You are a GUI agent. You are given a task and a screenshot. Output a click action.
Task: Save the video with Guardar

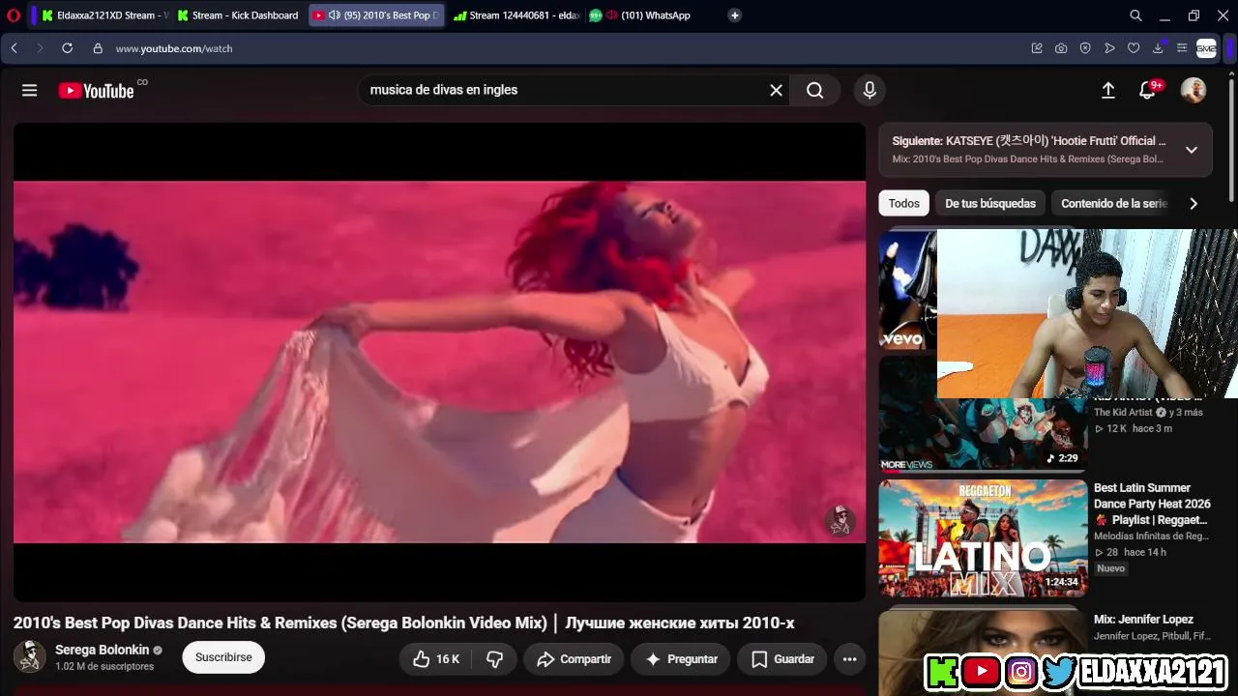coord(781,659)
